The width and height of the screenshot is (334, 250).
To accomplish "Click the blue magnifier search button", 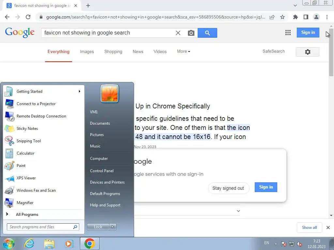I will pos(207,33).
